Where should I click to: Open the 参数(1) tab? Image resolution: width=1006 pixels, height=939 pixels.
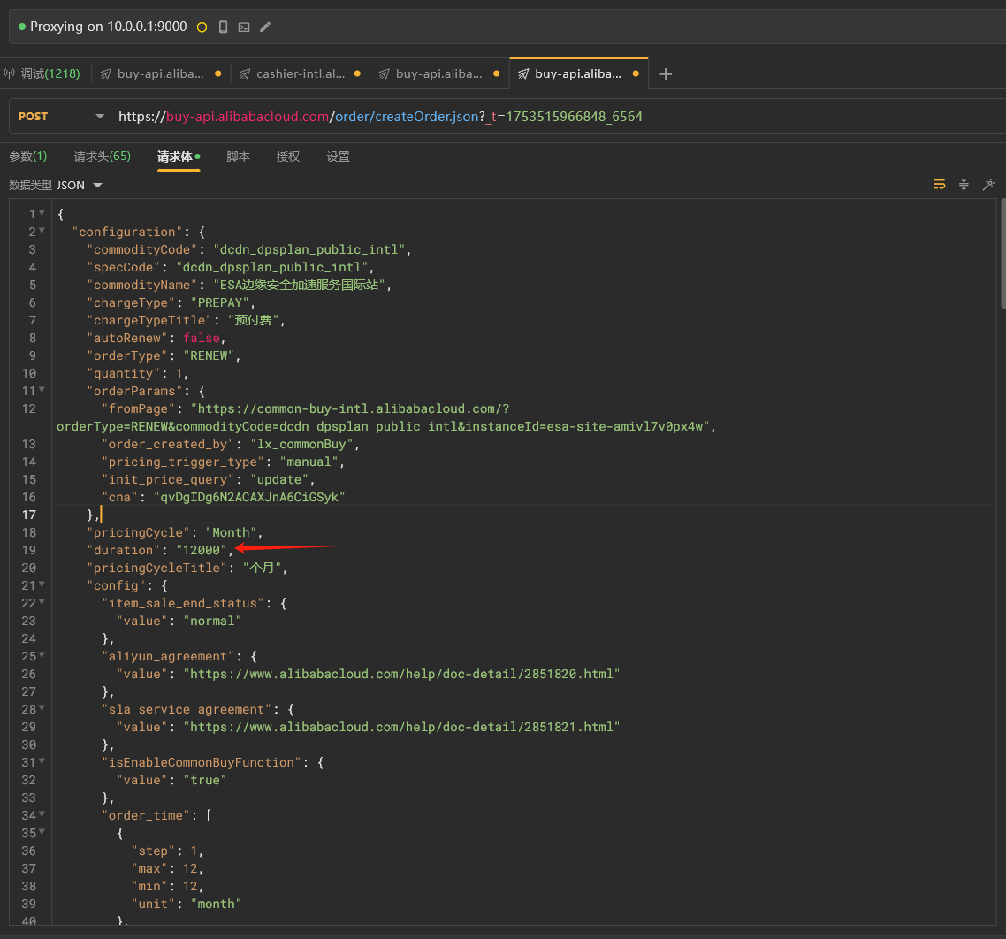coord(28,156)
